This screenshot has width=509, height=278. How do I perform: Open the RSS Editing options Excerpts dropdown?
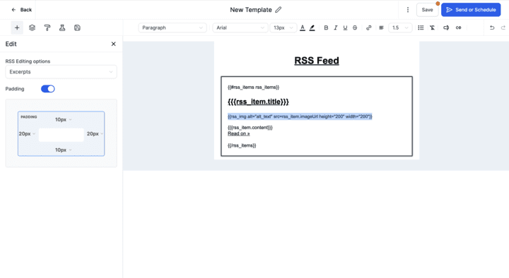coord(61,72)
